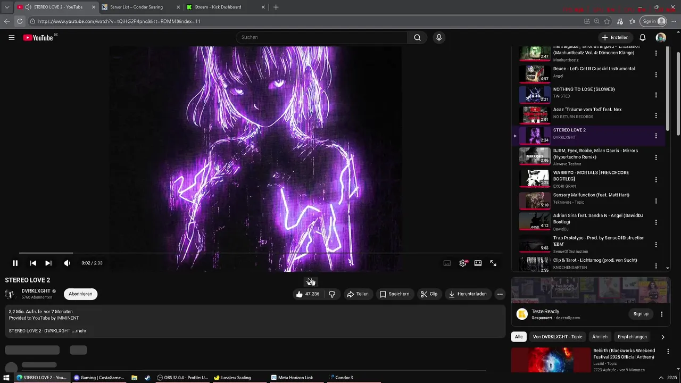The image size is (681, 383).
Task: Show more filter chips with right arrow
Action: pos(662,337)
